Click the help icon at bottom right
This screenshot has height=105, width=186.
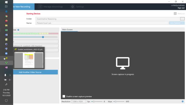click(x=182, y=101)
